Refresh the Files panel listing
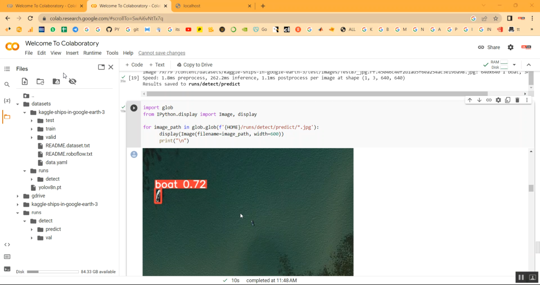Image resolution: width=540 pixels, height=285 pixels. coord(40,81)
